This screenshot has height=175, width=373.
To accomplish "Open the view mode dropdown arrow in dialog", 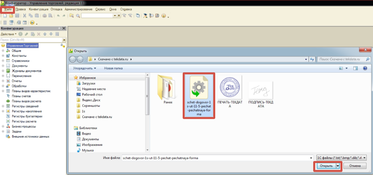I will pyautogui.click(x=347, y=68).
